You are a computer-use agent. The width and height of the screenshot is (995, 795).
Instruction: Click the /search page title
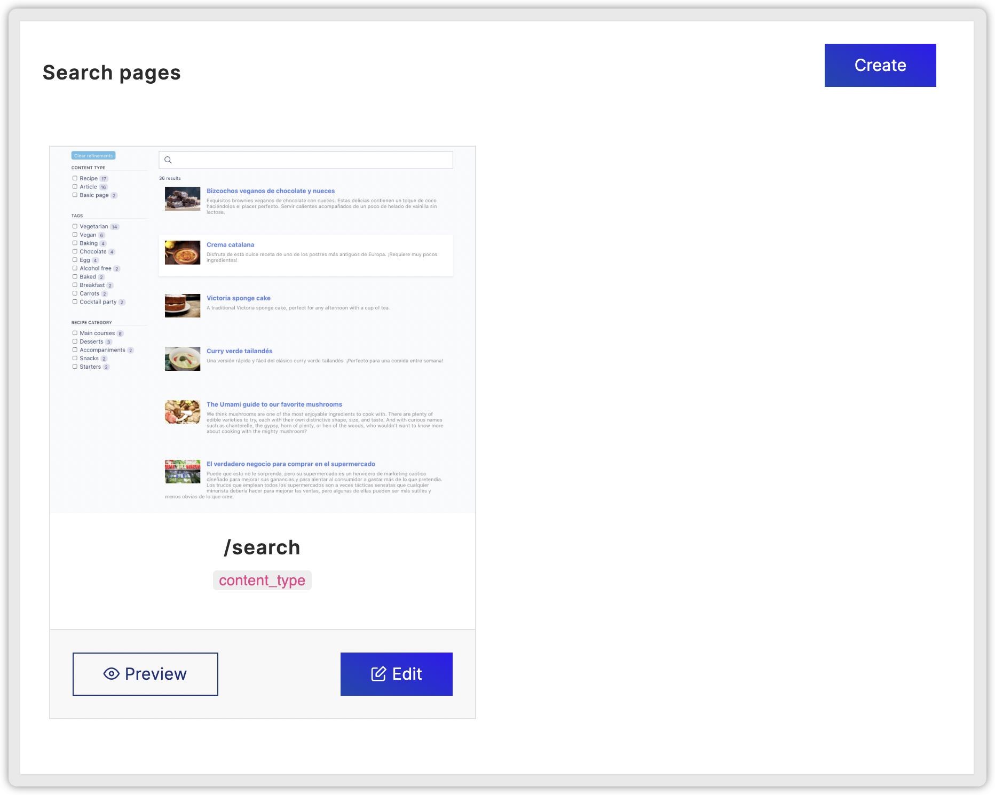pyautogui.click(x=262, y=548)
